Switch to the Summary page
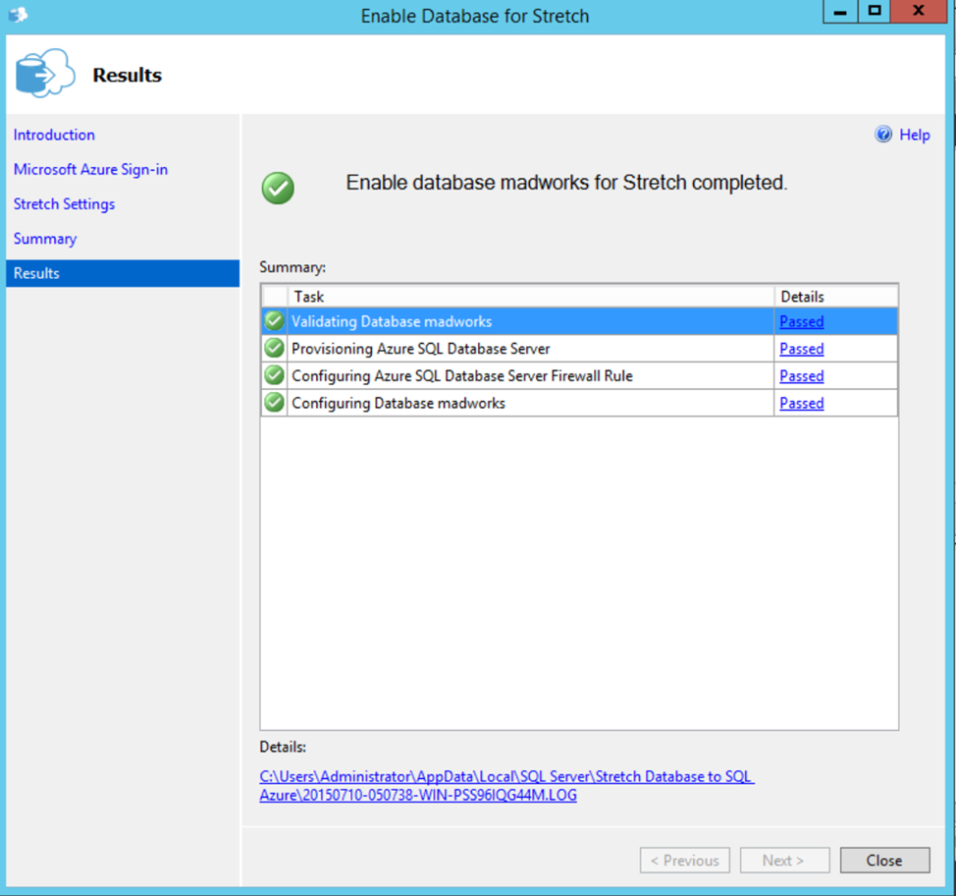 point(45,239)
